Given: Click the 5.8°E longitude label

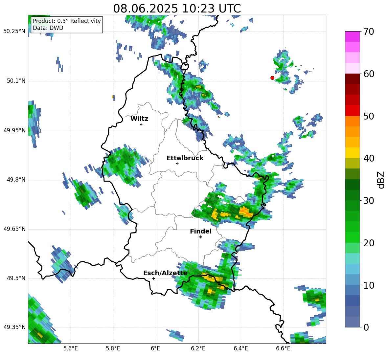Looking at the screenshot, I should 113,348.
